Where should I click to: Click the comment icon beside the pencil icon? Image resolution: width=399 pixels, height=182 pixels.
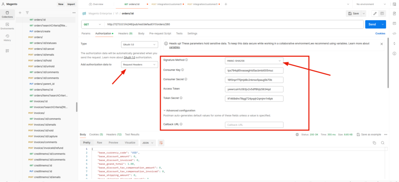[x=382, y=14]
